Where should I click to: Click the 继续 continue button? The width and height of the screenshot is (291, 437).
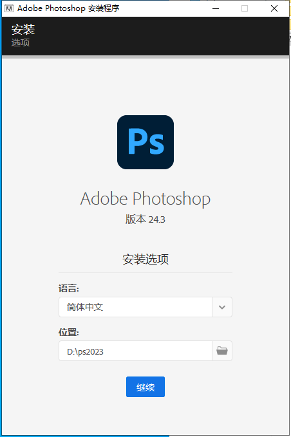point(145,387)
